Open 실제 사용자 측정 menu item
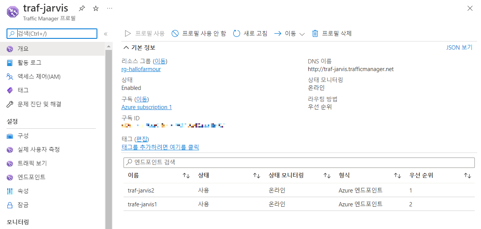Screen dimensions: 481x229 point(52,149)
